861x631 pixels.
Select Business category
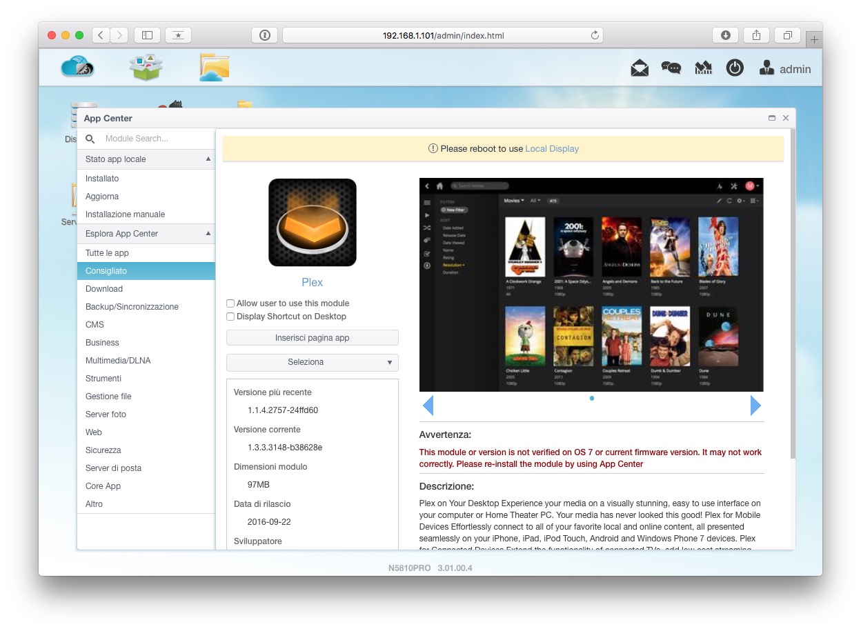(x=146, y=343)
